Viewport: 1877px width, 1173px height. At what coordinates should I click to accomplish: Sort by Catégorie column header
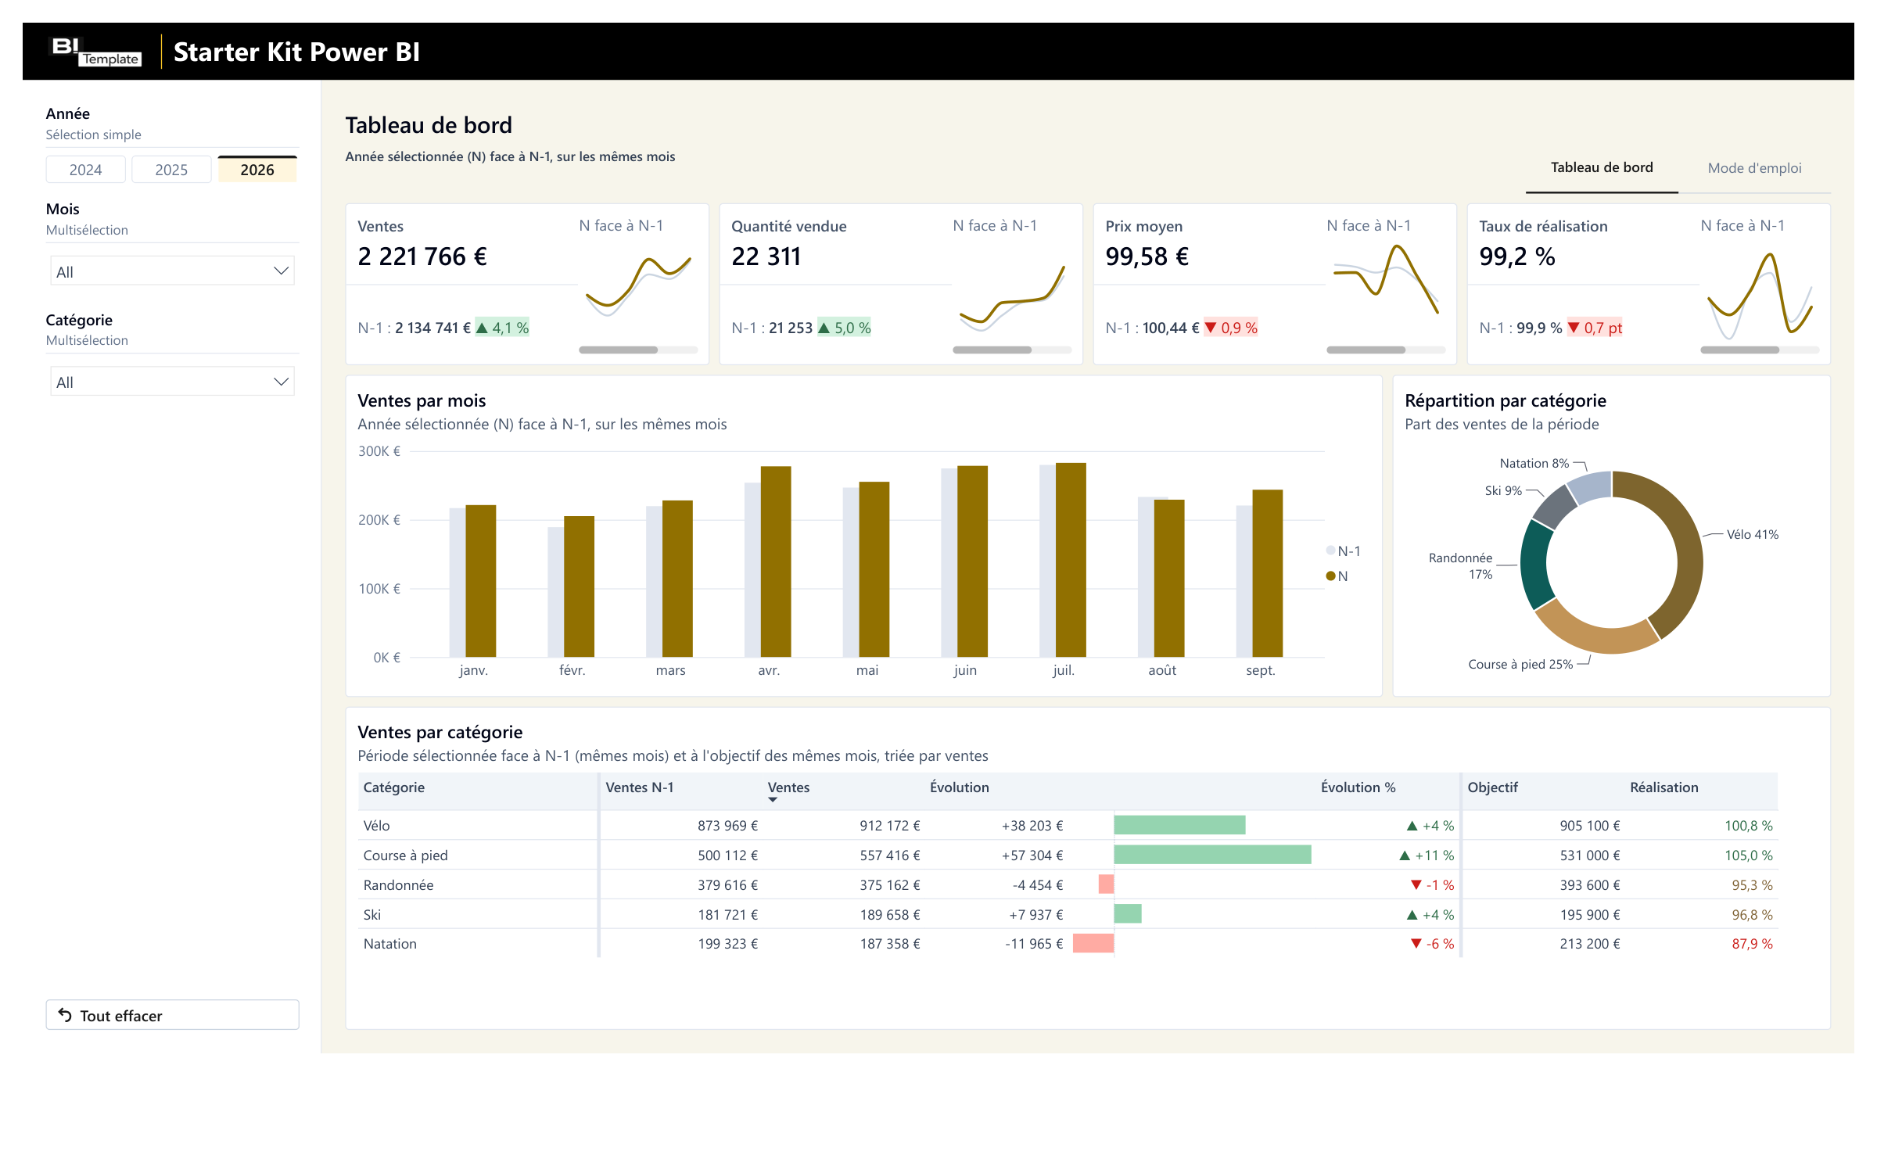394,787
